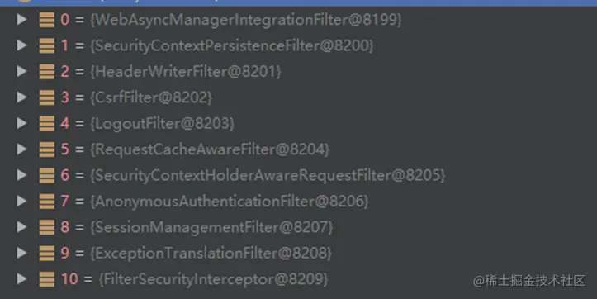Click the field icon beside index 7
This screenshot has width=597, height=299.
pyautogui.click(x=47, y=201)
